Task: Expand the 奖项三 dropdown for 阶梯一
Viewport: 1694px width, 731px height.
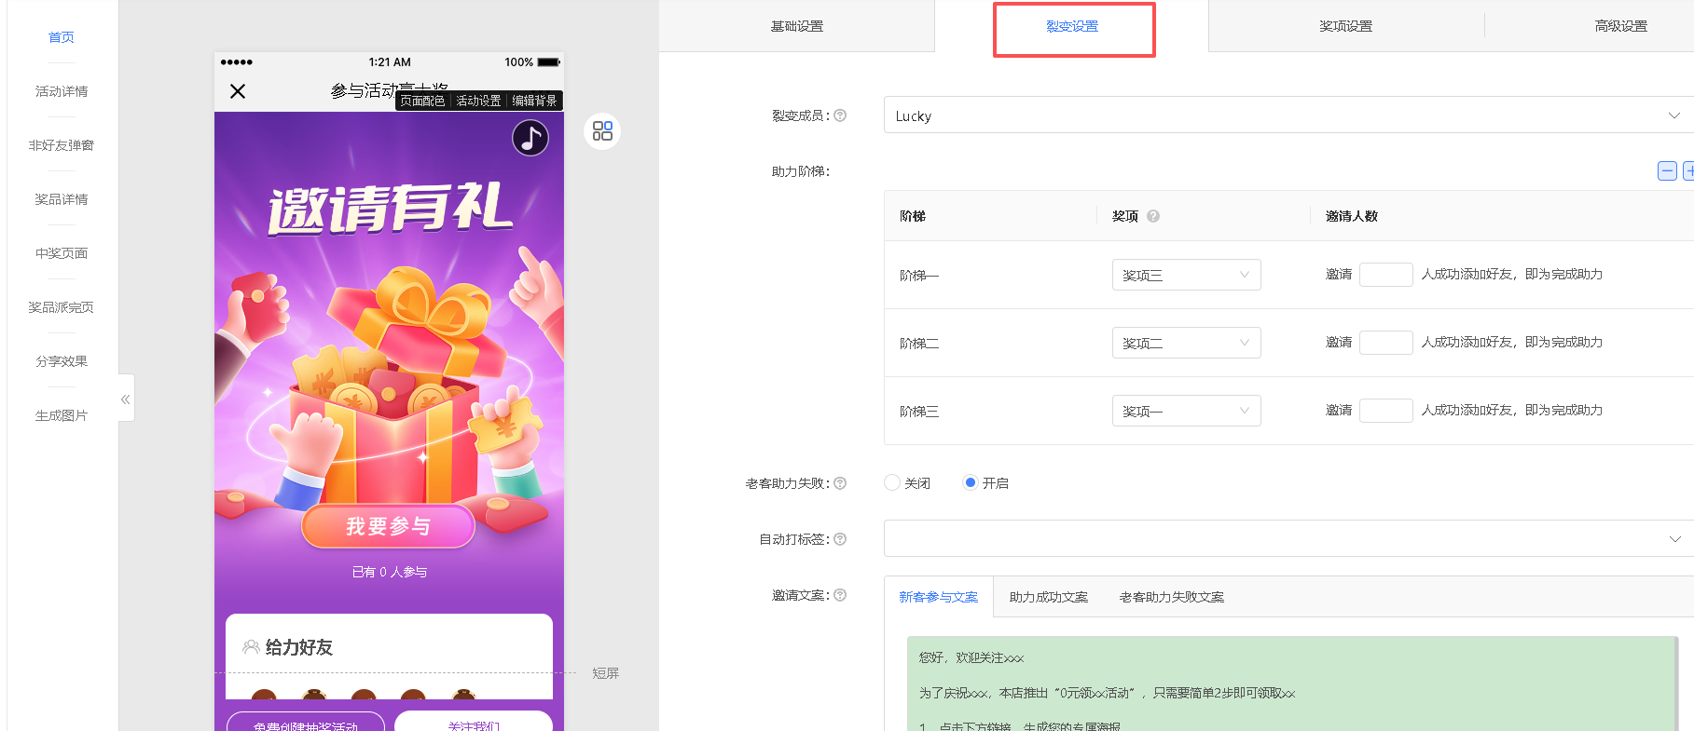Action: click(x=1186, y=275)
